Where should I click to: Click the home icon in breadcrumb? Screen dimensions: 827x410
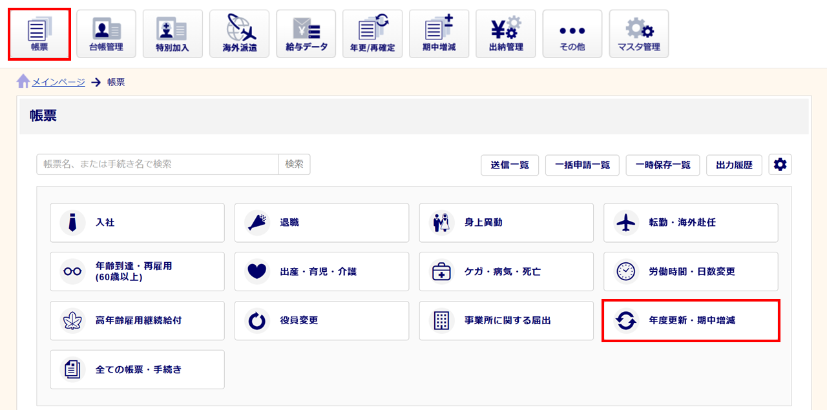tap(23, 81)
